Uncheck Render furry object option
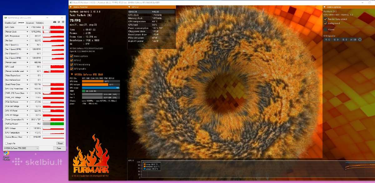Screen dimensions: 375x183 (325, 19)
